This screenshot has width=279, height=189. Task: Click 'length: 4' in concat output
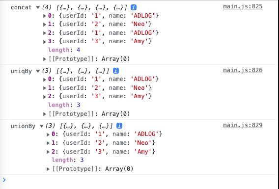pyautogui.click(x=64, y=50)
